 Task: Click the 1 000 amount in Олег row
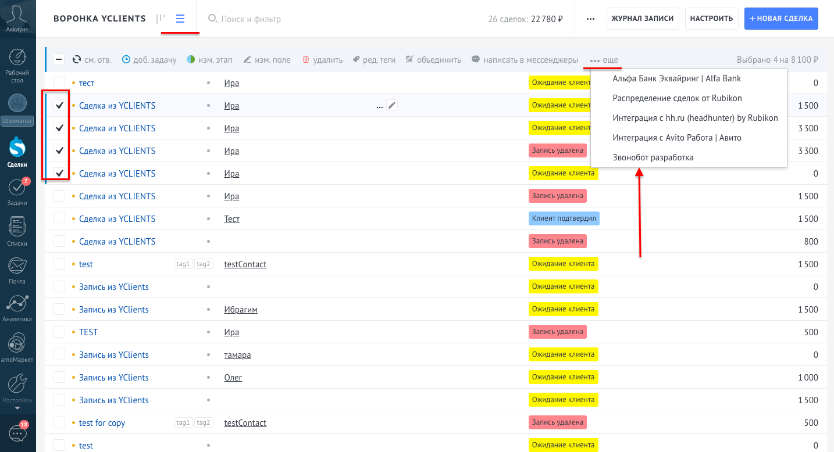808,378
